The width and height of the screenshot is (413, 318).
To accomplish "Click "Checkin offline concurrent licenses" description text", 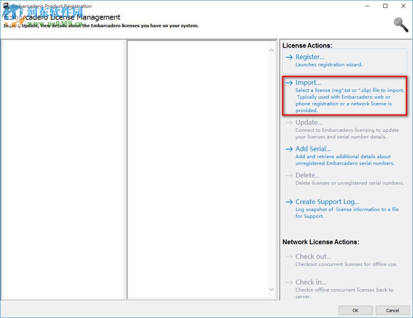I will click(344, 293).
